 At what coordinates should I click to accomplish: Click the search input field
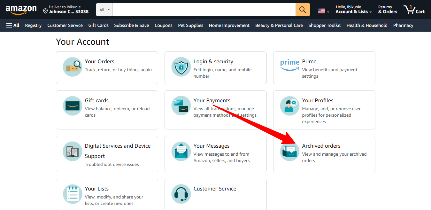tap(204, 10)
